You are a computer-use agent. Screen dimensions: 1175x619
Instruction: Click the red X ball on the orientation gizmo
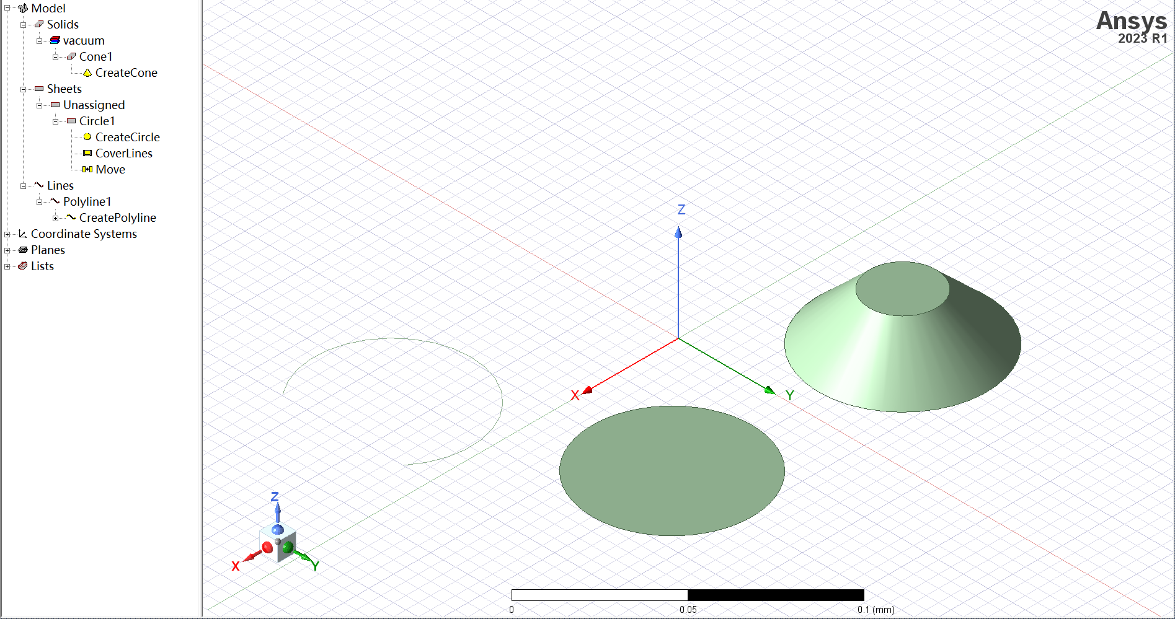pyautogui.click(x=267, y=547)
